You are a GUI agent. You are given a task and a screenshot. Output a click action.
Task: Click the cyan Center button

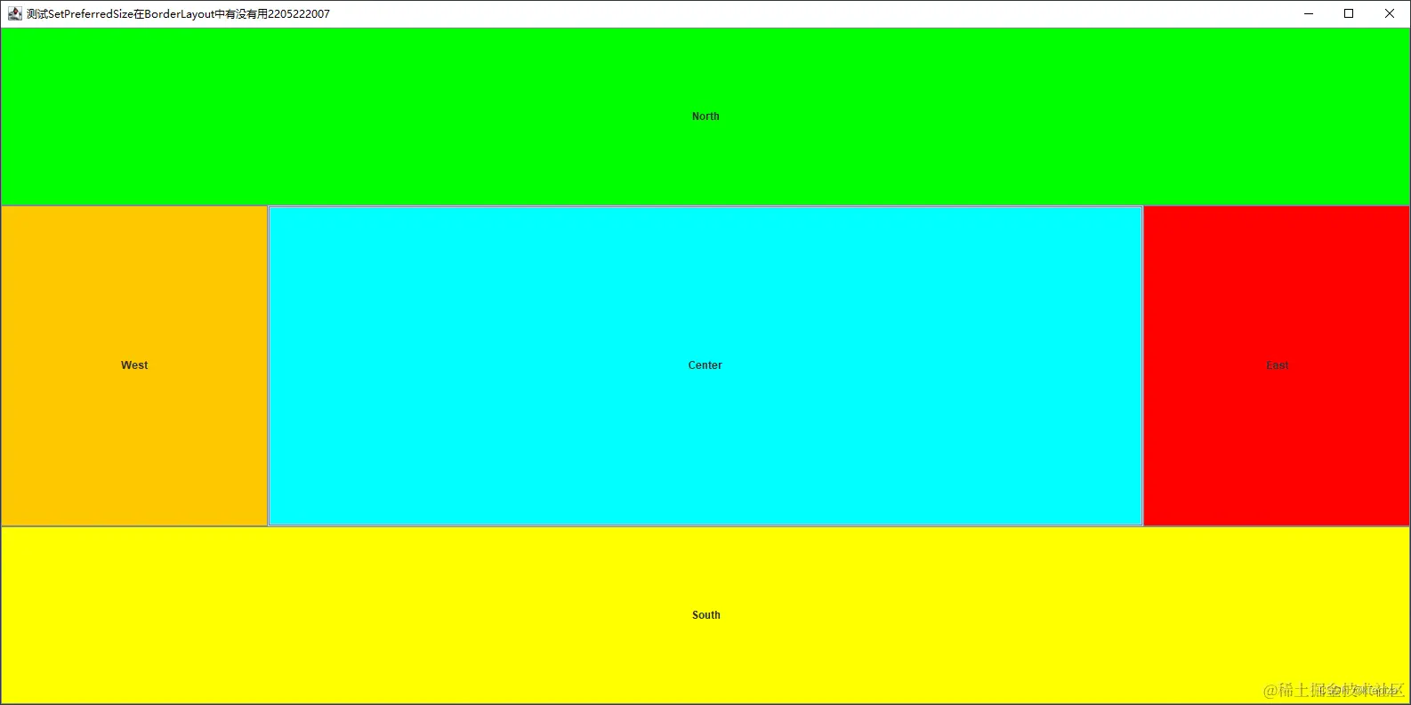click(705, 365)
